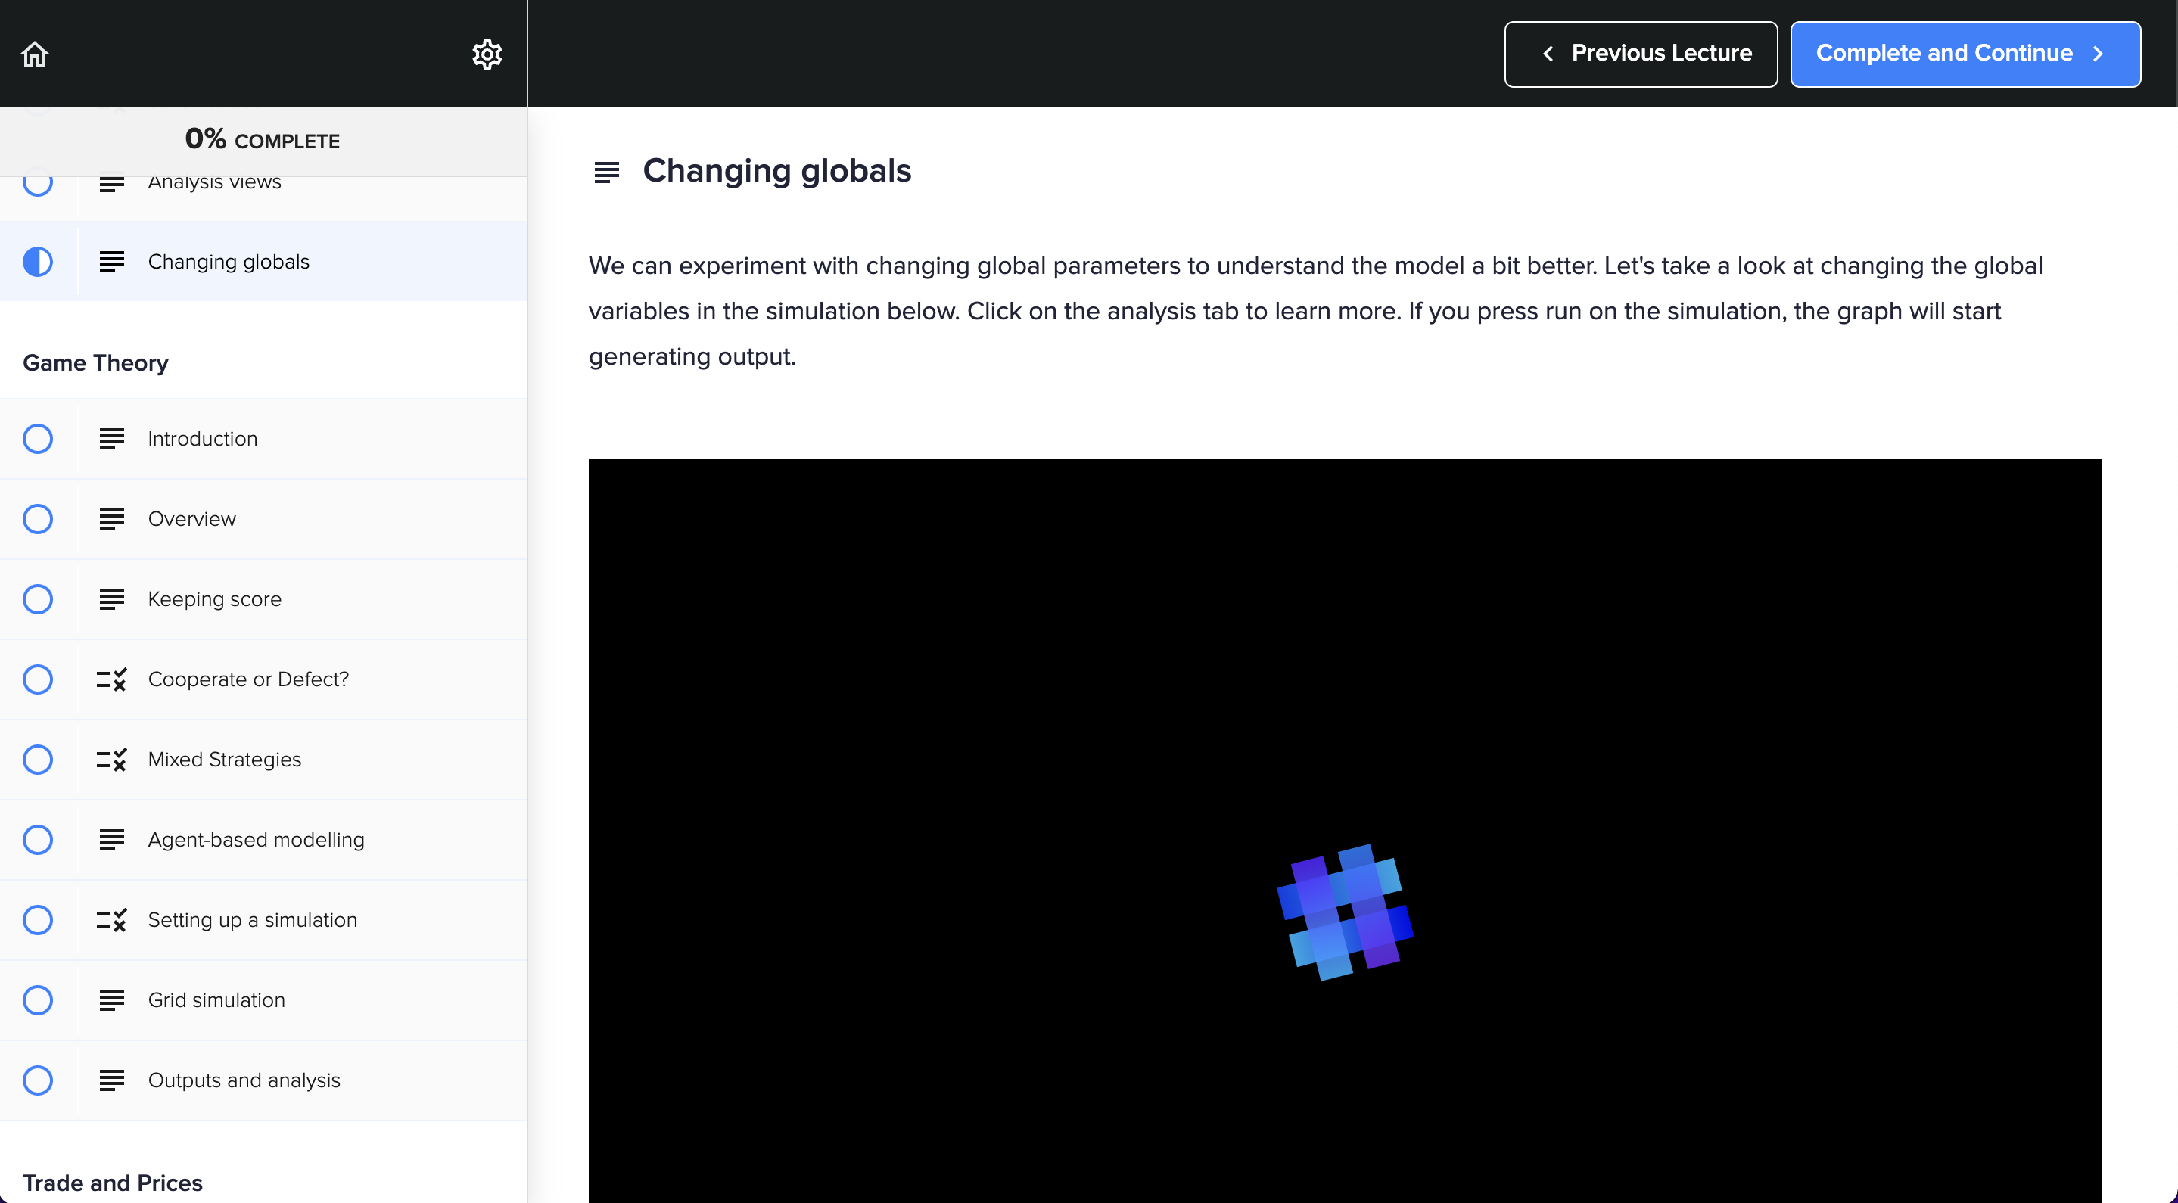This screenshot has height=1203, width=2178.
Task: Click the loading simulation logo
Action: point(1344,912)
